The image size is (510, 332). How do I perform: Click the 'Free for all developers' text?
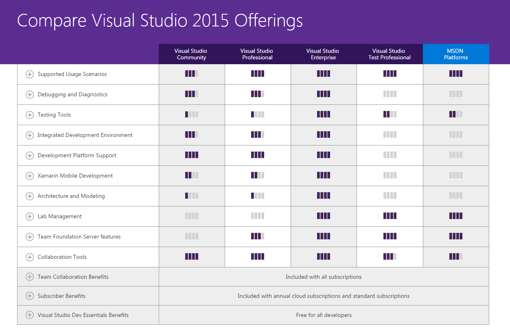pyautogui.click(x=324, y=315)
